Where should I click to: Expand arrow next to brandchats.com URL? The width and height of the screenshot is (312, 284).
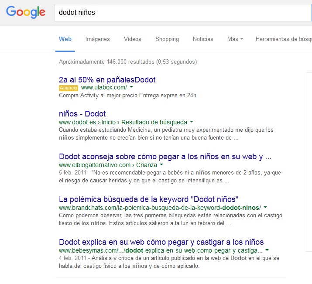[265, 207]
